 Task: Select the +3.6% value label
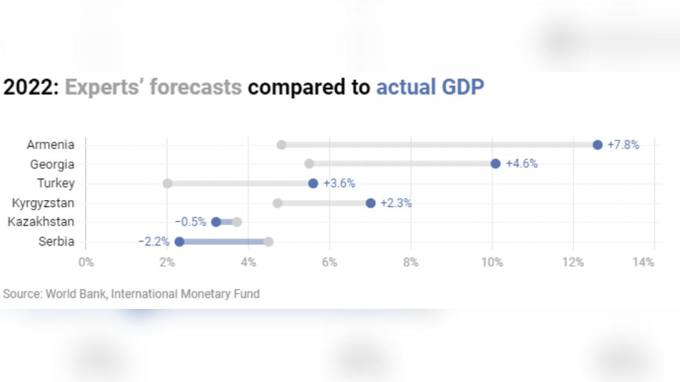click(339, 183)
